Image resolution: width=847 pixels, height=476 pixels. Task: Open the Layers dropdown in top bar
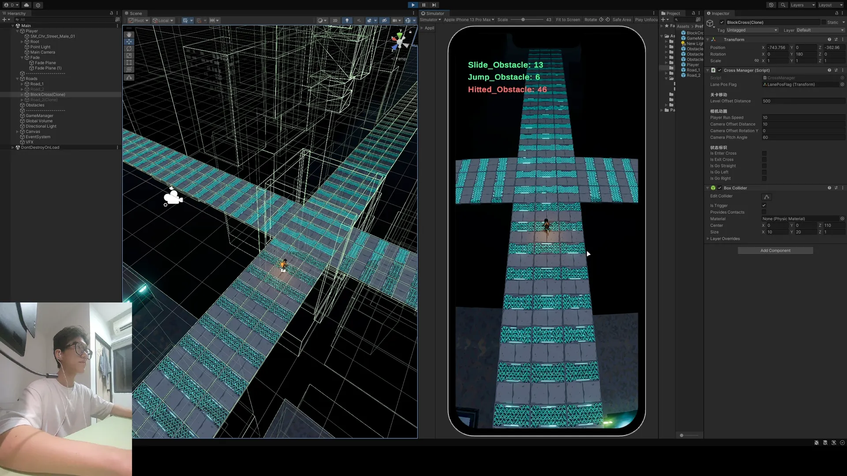(x=802, y=5)
